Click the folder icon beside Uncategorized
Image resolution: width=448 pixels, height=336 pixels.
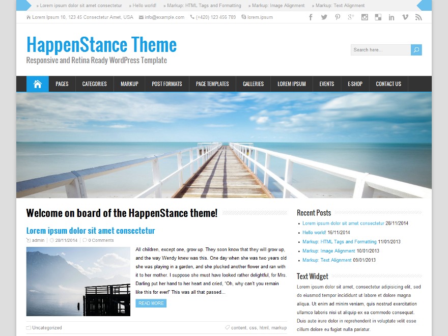click(29, 328)
